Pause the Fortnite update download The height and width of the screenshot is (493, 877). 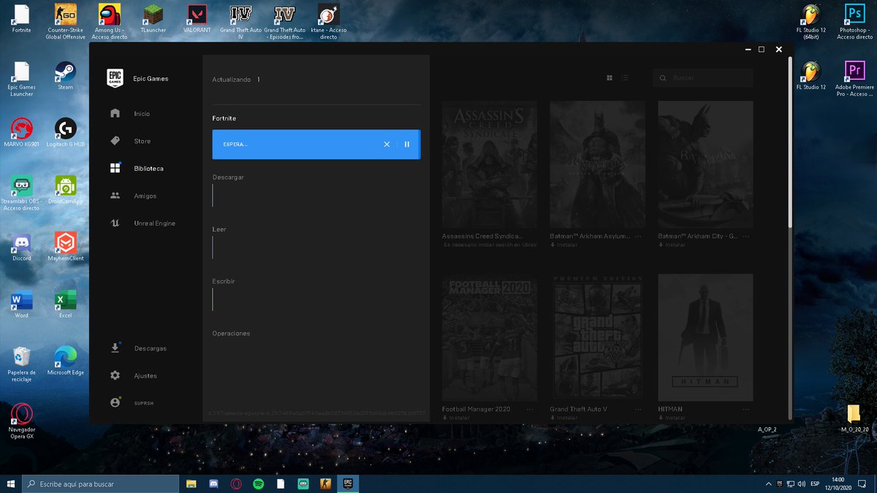coord(407,145)
